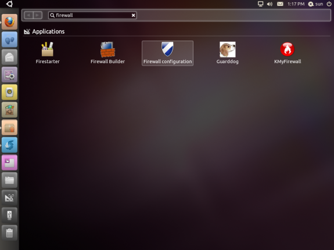Open the files folder launcher icon
This screenshot has height=250, width=334.
click(x=9, y=180)
